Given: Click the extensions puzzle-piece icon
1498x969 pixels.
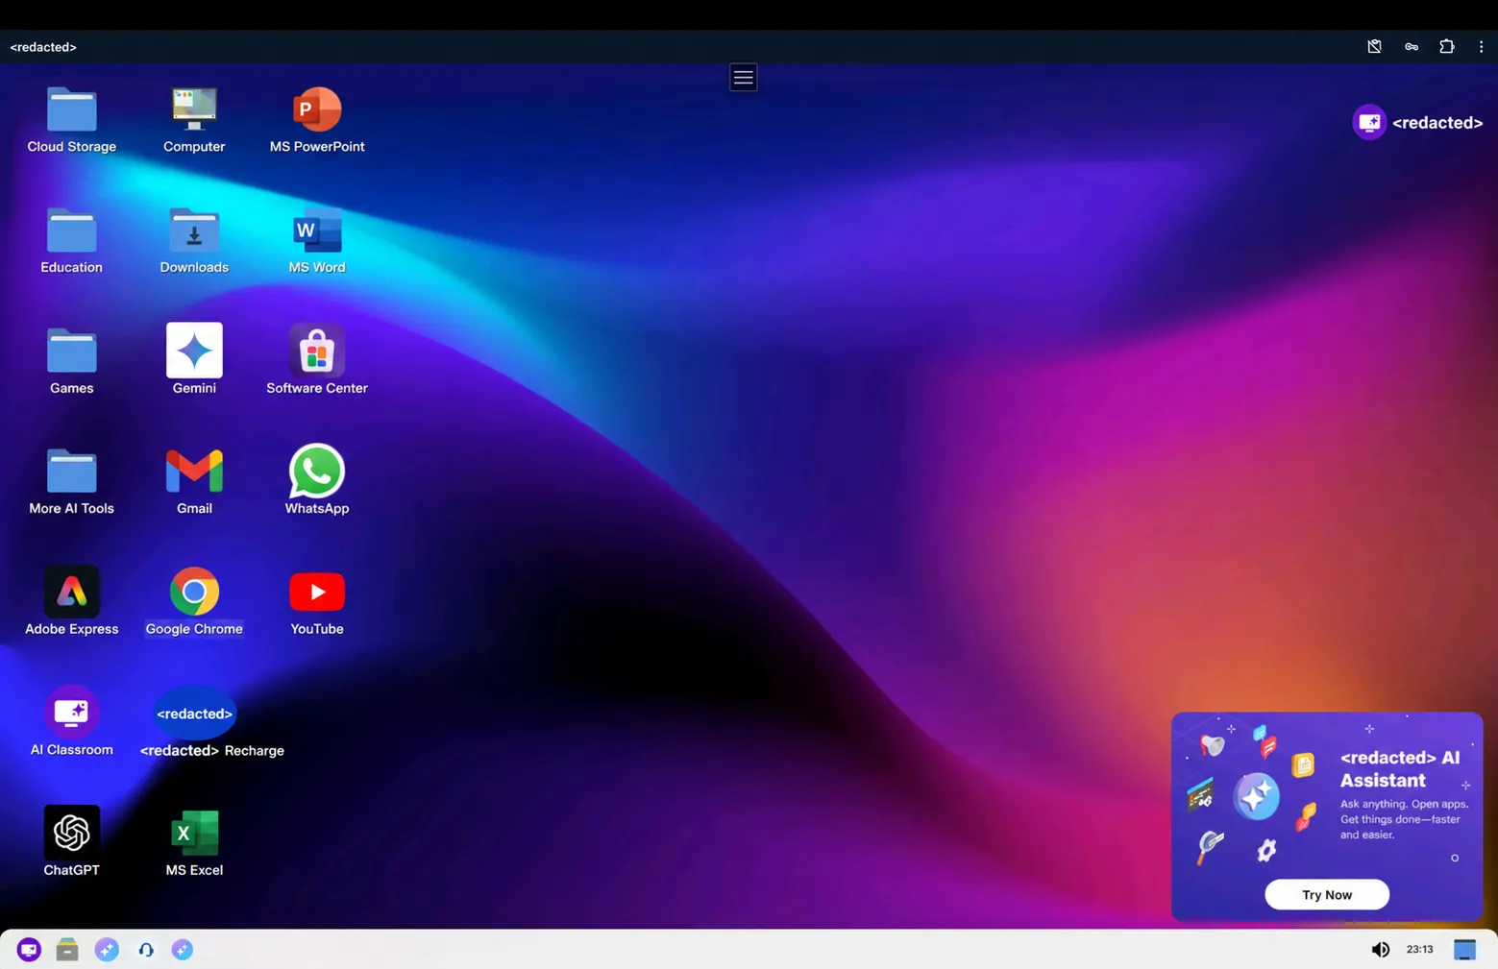Looking at the screenshot, I should click(1446, 46).
